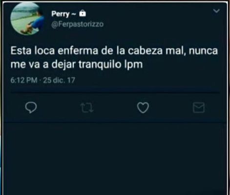Retweet Perry's tweet using the arrows icon
The image size is (230, 195).
click(87, 108)
